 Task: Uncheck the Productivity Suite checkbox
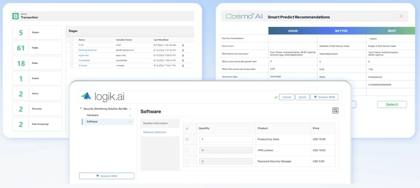(x=187, y=139)
